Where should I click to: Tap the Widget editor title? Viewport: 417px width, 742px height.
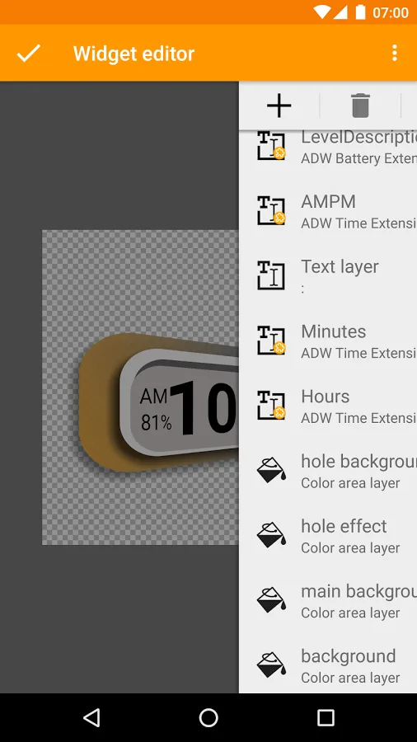134,54
